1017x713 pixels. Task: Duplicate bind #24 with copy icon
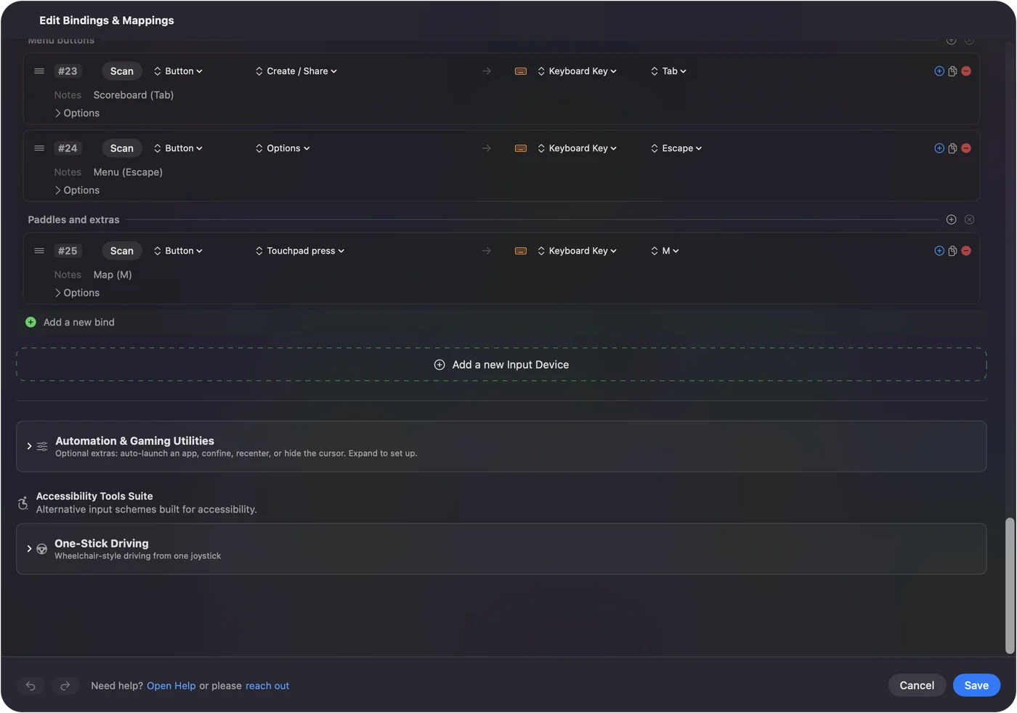pos(952,148)
